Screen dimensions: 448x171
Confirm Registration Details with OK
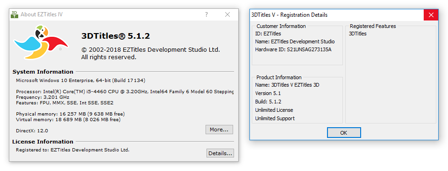(x=344, y=133)
